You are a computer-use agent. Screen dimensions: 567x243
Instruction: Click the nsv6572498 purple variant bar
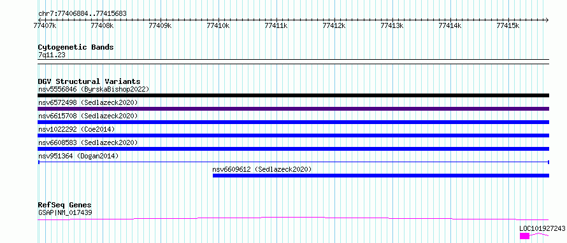[x=293, y=109]
